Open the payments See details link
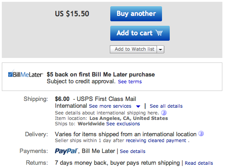This screenshot has width=226, height=167. click(133, 151)
